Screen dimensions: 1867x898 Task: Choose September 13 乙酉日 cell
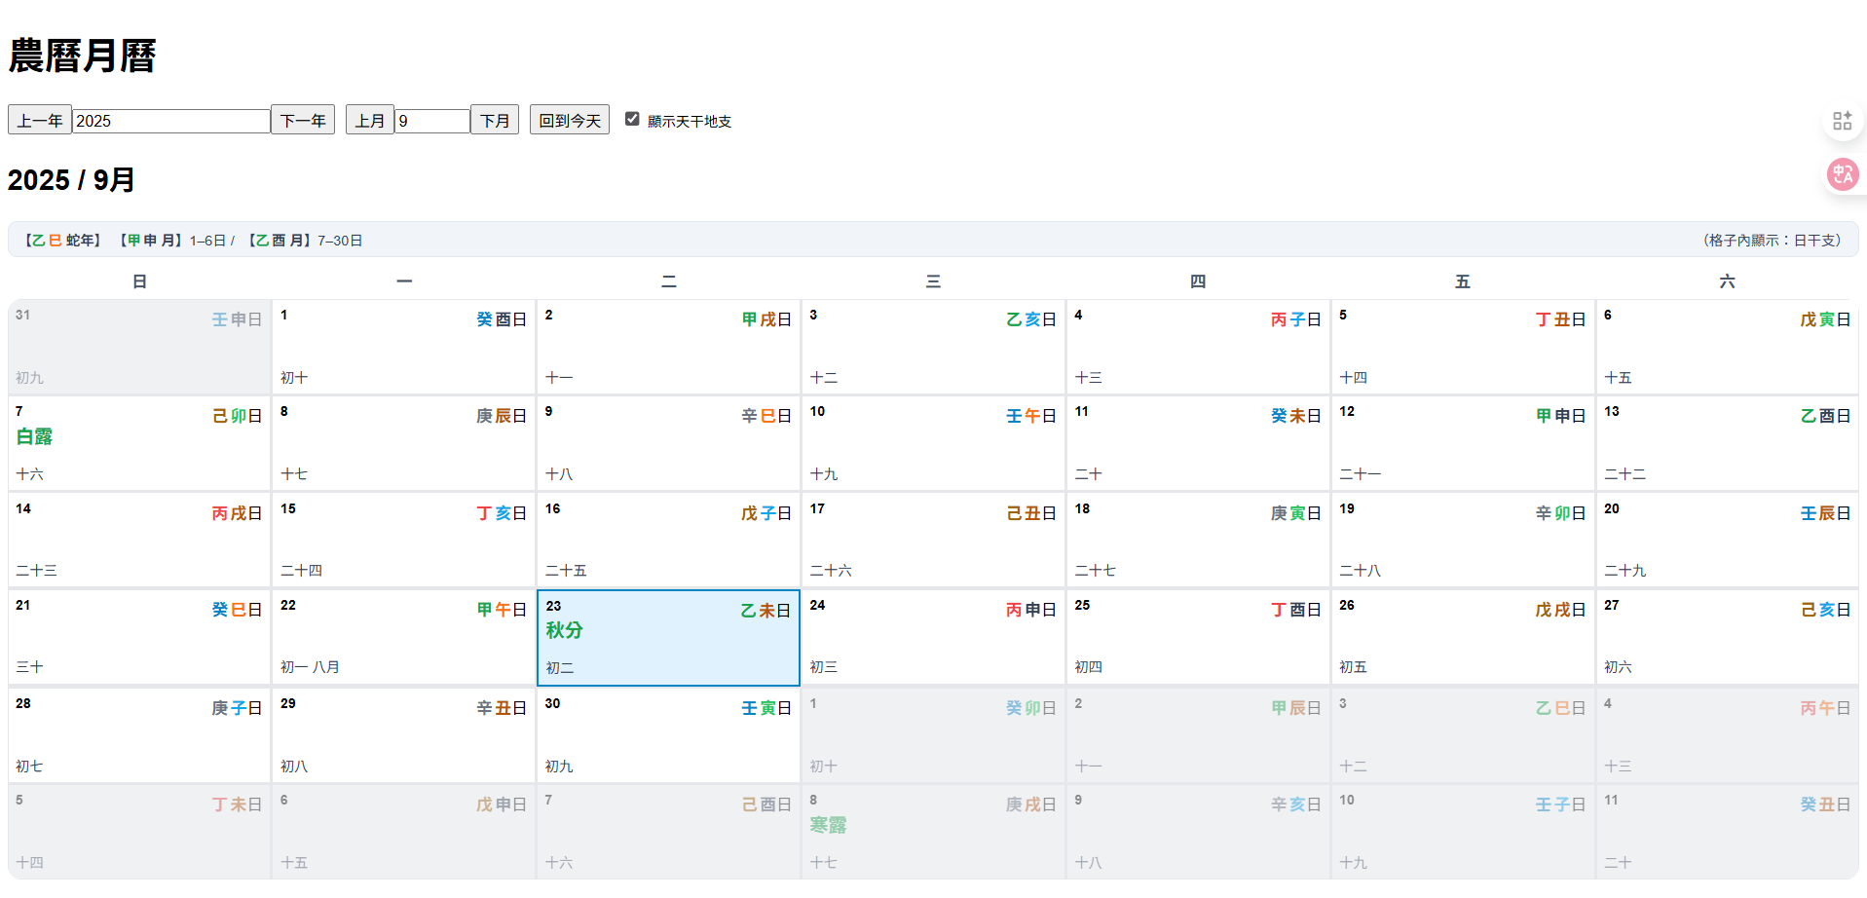(x=1727, y=443)
